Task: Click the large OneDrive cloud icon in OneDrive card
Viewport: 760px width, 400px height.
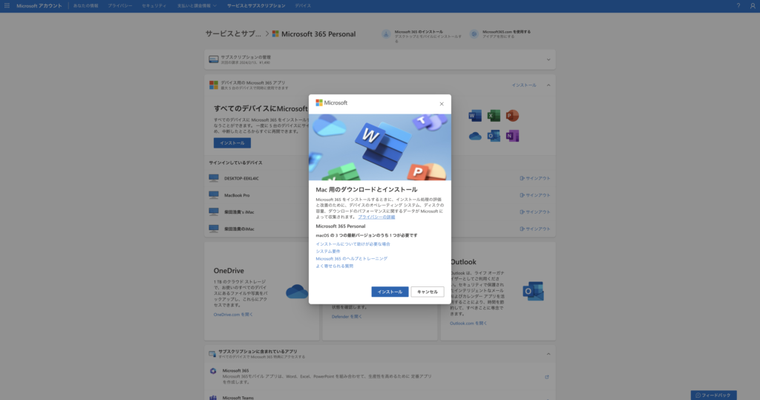Action: click(297, 292)
